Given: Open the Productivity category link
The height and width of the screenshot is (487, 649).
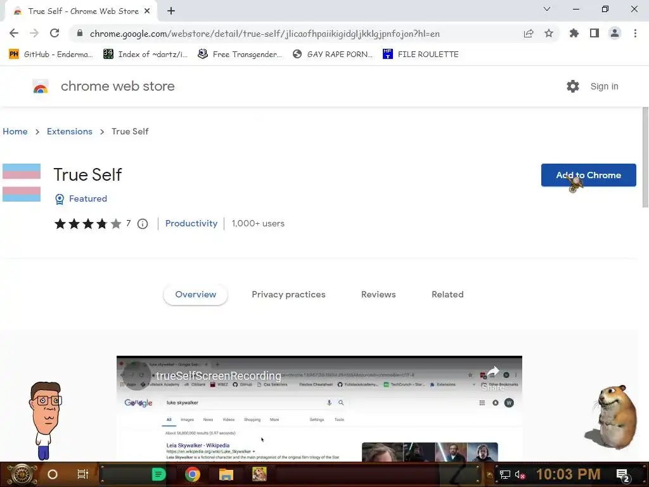Looking at the screenshot, I should pyautogui.click(x=191, y=224).
